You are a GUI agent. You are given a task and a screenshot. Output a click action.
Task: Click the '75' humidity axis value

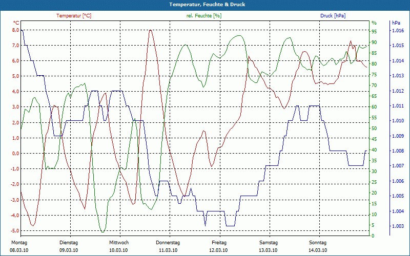coord(374,74)
